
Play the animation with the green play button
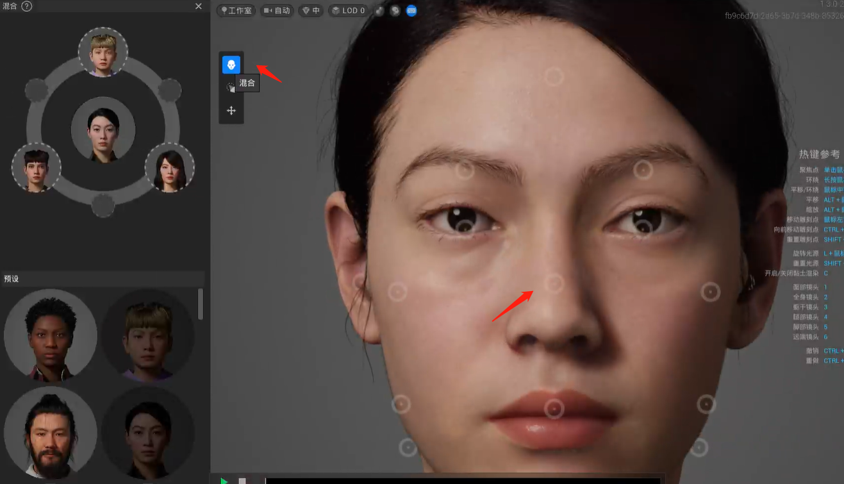(224, 480)
